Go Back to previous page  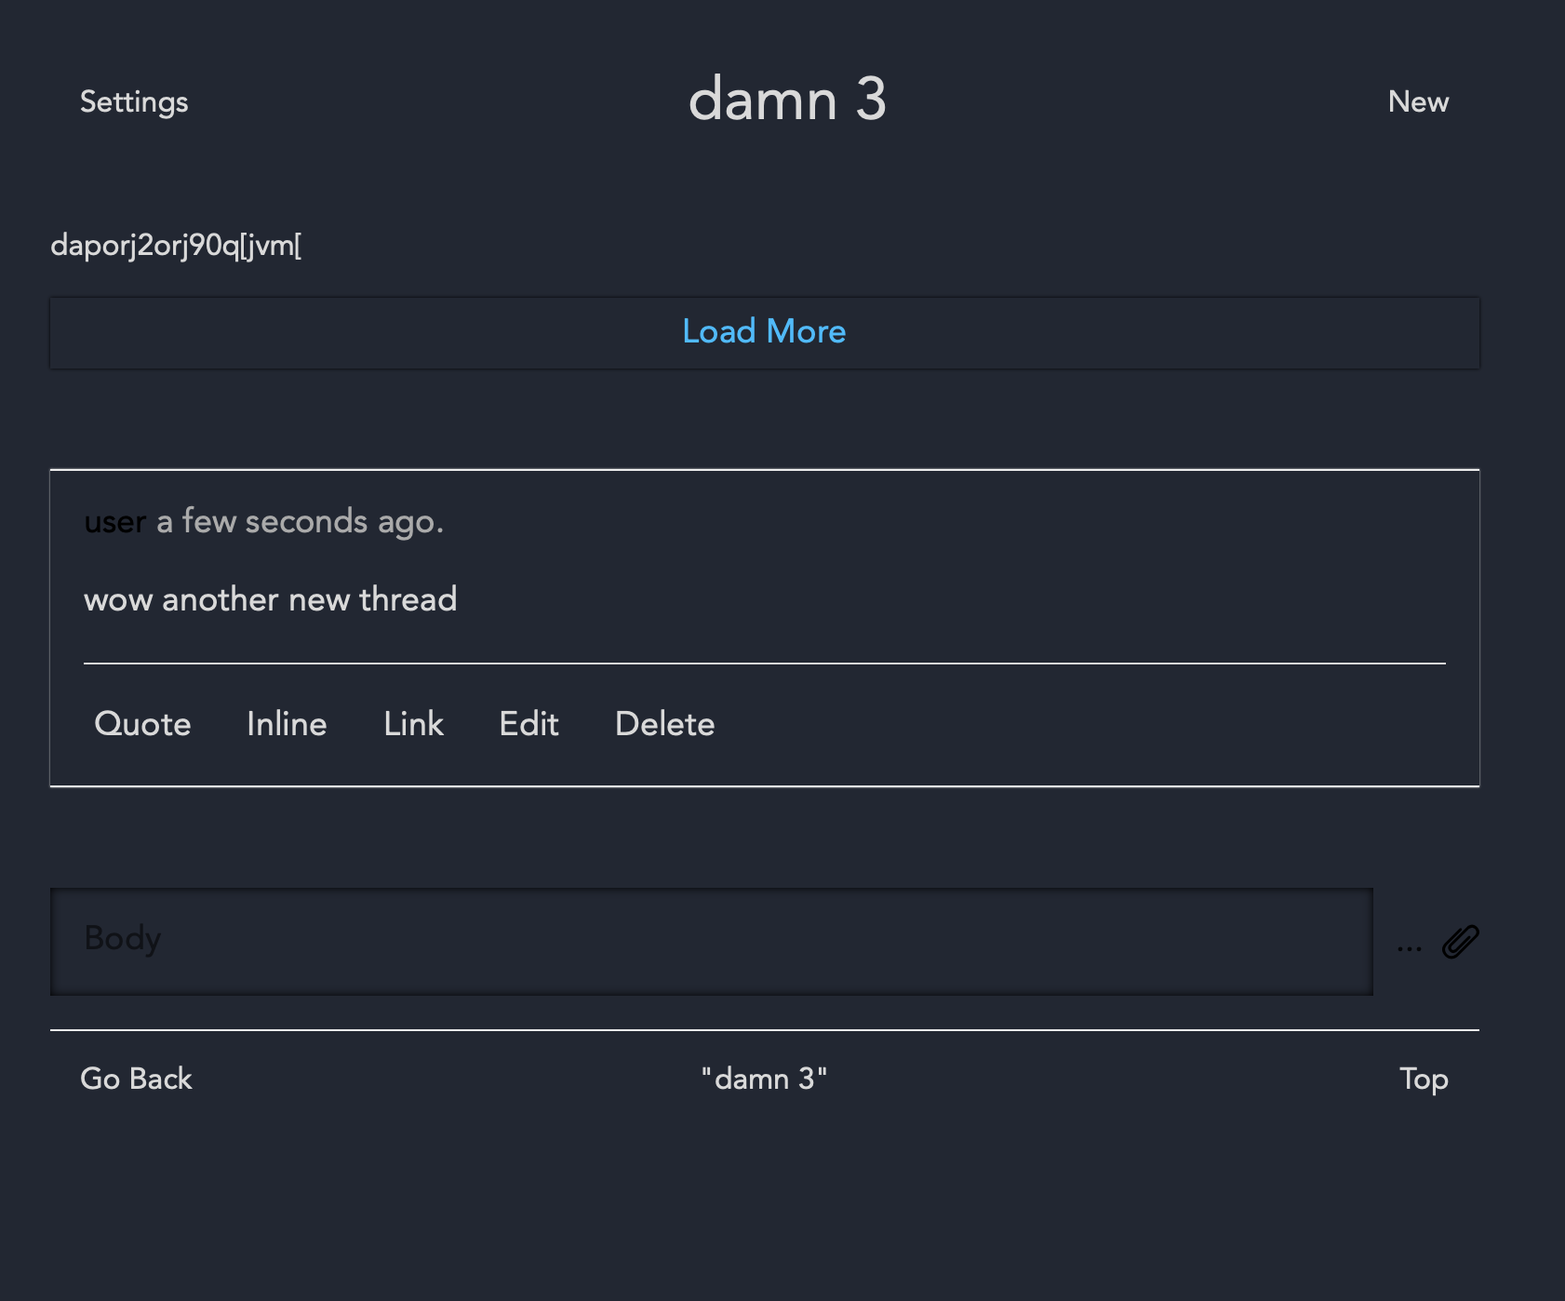click(x=136, y=1079)
